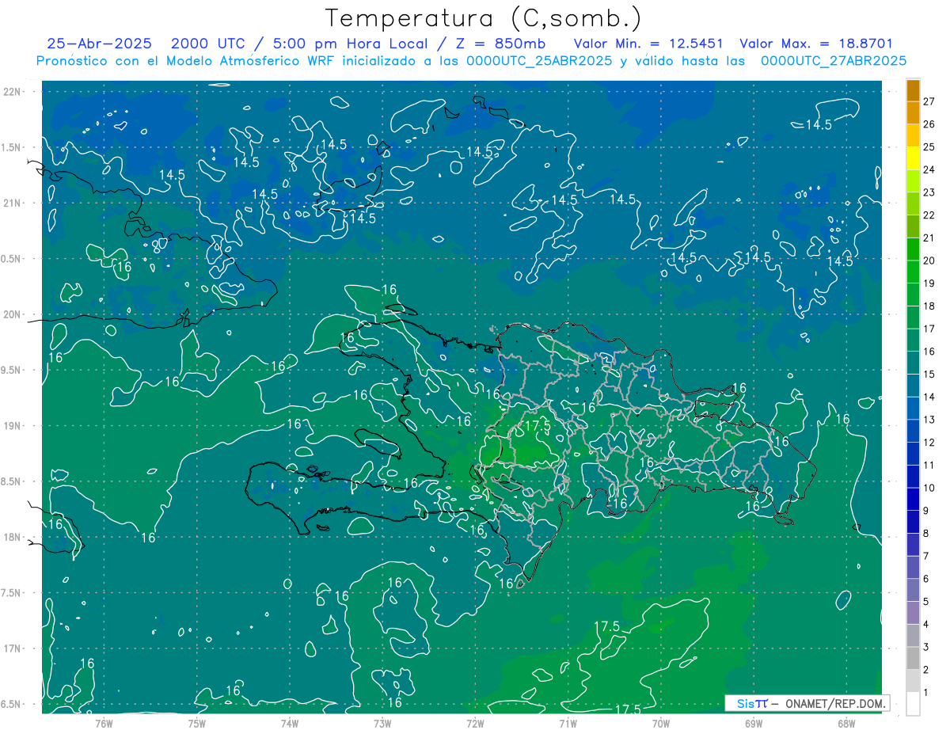Click the '73W' longitude axis label
The height and width of the screenshot is (734, 950).
(382, 723)
